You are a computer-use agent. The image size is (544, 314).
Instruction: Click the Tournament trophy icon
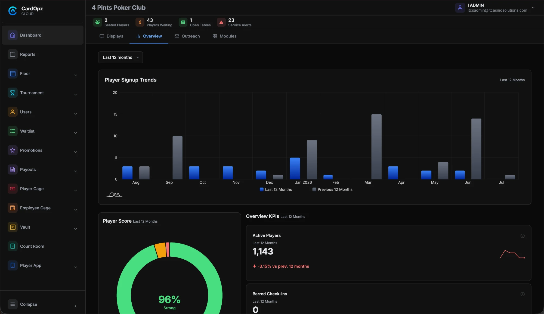(x=13, y=93)
